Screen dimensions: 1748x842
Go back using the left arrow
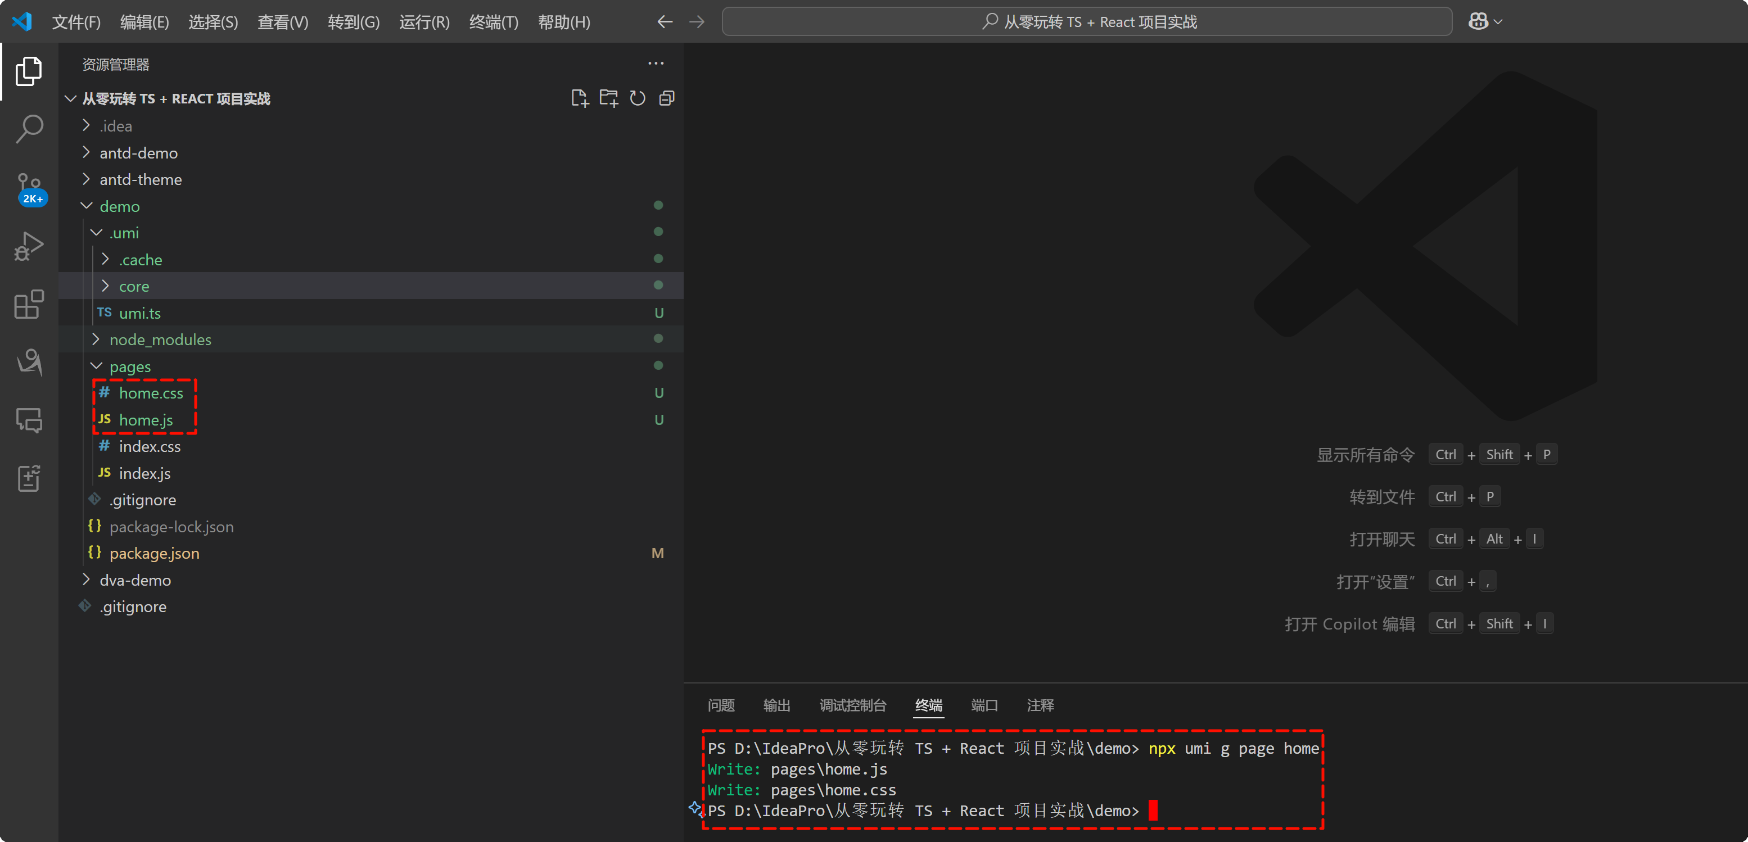pyautogui.click(x=665, y=22)
